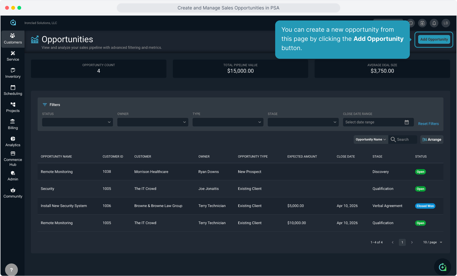Click the Reset Filters link
Screen dimensions: 457x276
click(x=428, y=124)
